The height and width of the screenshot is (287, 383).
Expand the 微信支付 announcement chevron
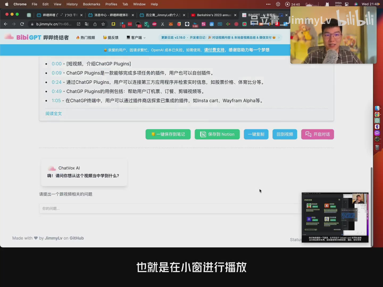coord(278,37)
